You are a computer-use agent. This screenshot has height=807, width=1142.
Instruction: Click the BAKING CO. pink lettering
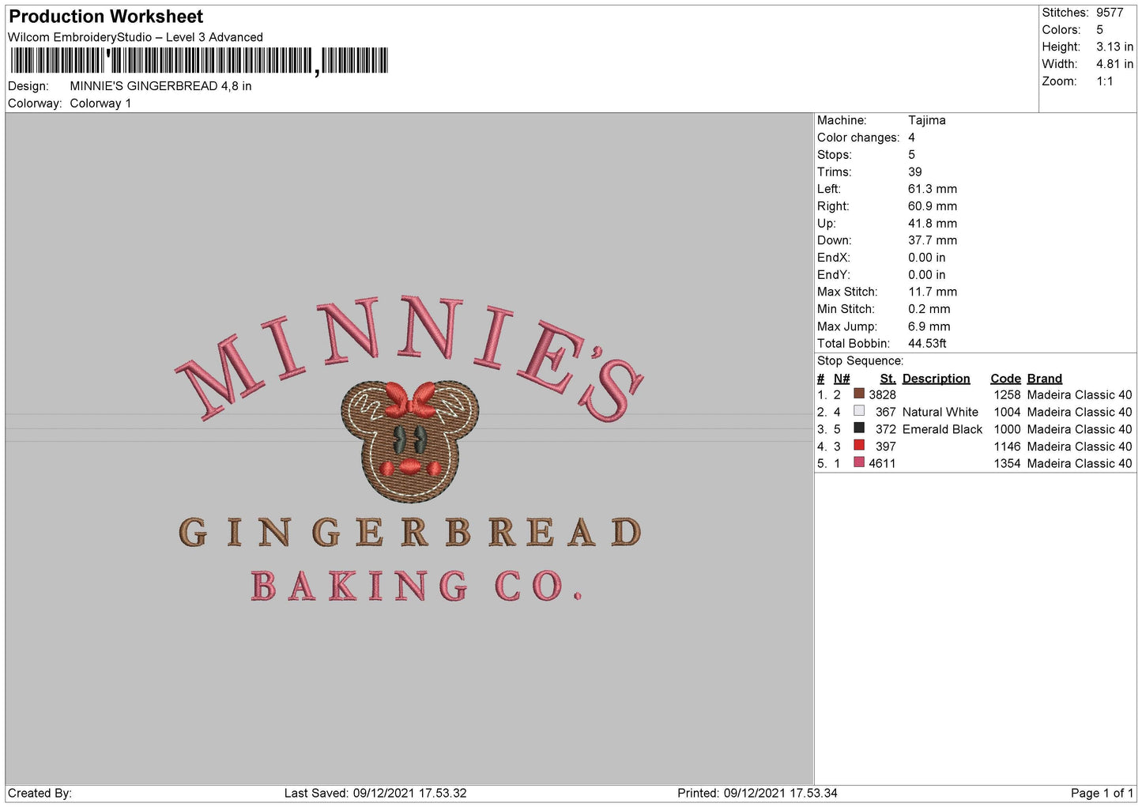pyautogui.click(x=416, y=586)
